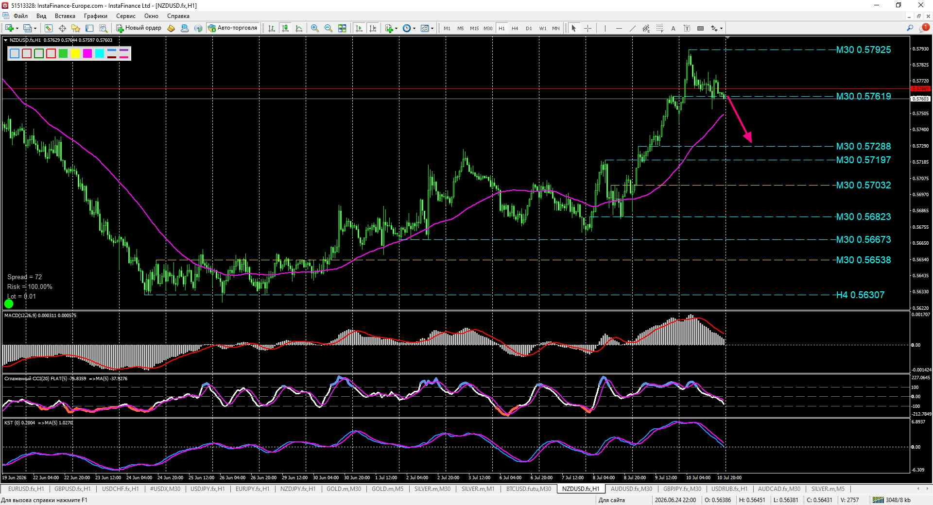This screenshot has width=933, height=505.
Task: Switch to H4 timeframe button
Action: point(515,28)
